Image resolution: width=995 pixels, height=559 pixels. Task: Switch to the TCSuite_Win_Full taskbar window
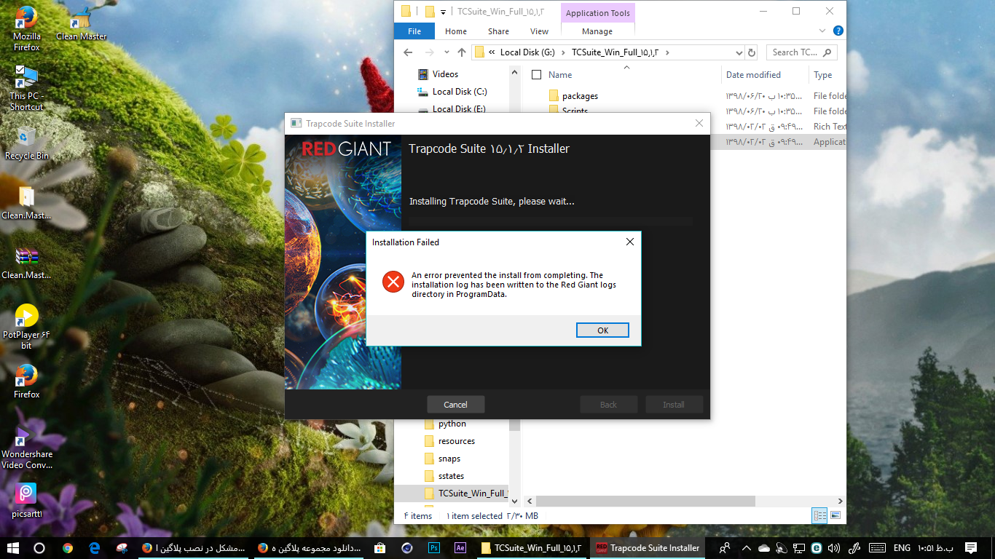[532, 547]
